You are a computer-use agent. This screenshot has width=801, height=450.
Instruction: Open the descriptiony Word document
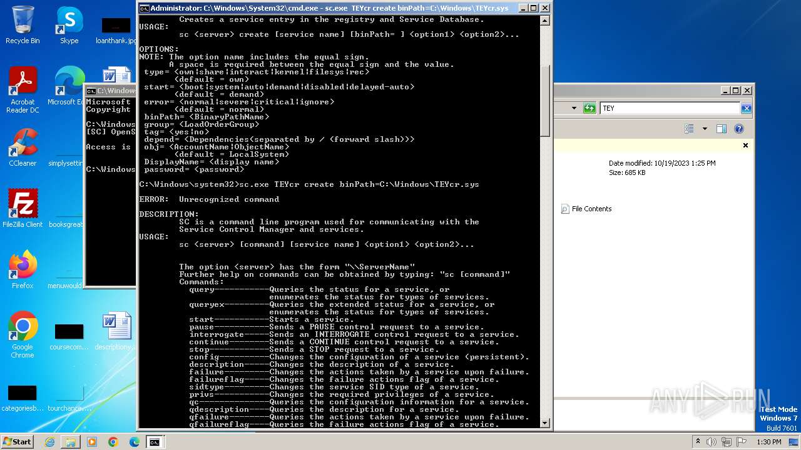point(117,331)
